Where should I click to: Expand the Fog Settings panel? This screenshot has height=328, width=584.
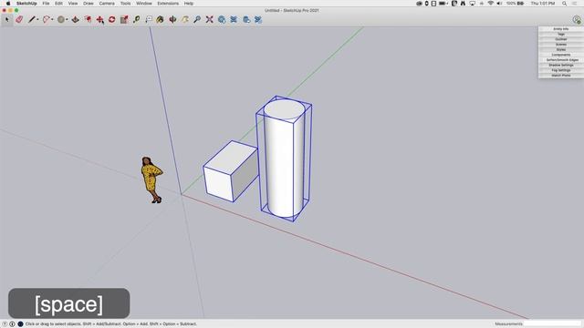pyautogui.click(x=560, y=70)
